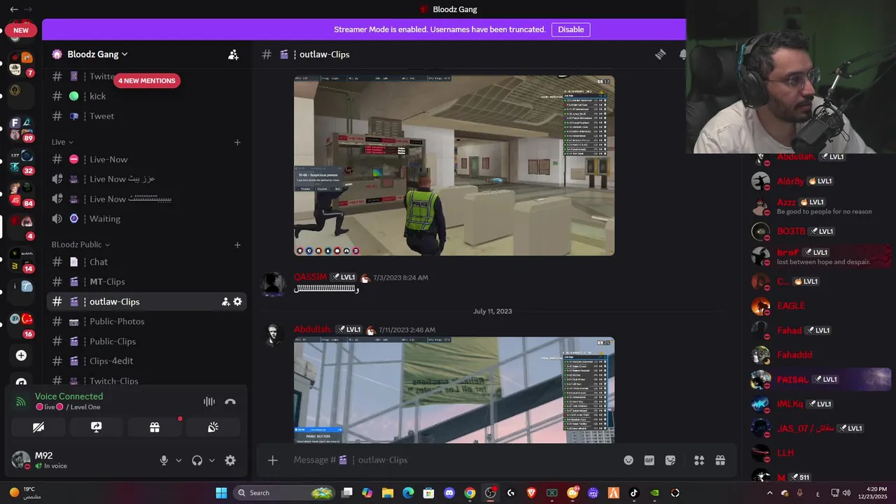Image resolution: width=896 pixels, height=504 pixels.
Task: Attach a file with the plus button
Action: coord(272,460)
